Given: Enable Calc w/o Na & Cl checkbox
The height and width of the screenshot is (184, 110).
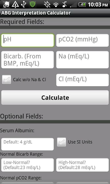Looking at the screenshot, I should coord(7,80).
